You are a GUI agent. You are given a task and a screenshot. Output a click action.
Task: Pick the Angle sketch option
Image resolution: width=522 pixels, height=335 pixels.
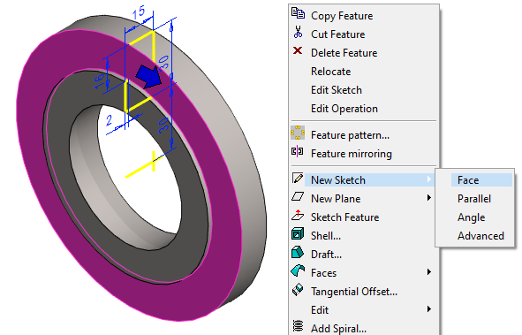click(x=471, y=217)
